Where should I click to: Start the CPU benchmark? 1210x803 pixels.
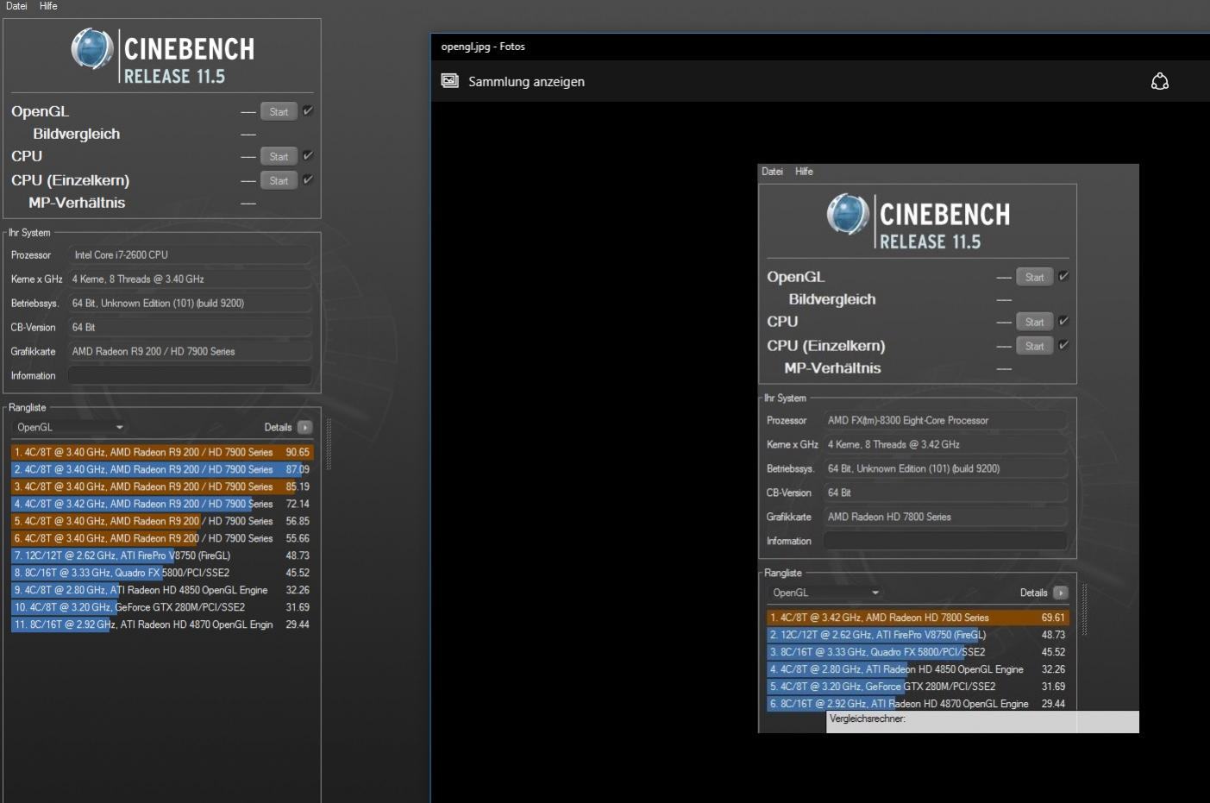[x=279, y=156]
